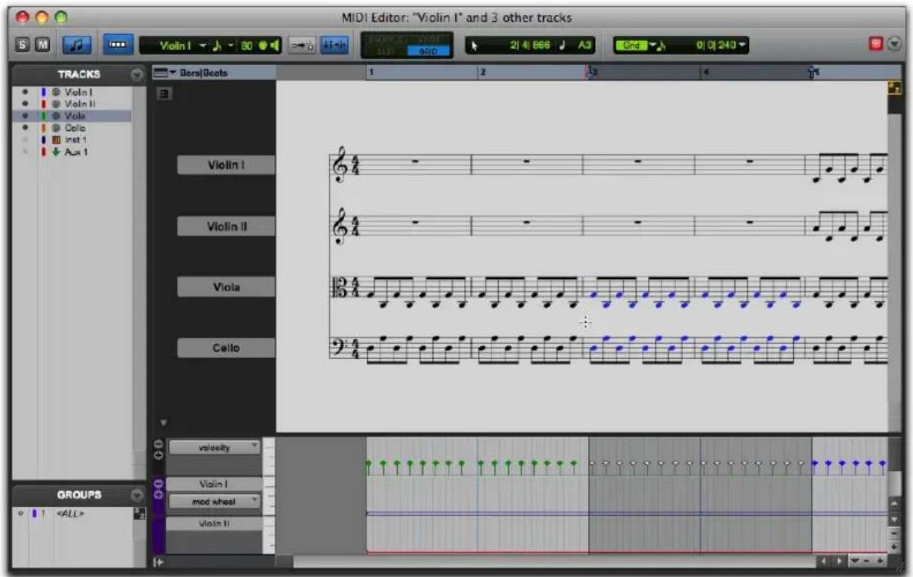Toggle Cello show/hide dot in tracks list
This screenshot has width=913, height=577.
[x=25, y=128]
